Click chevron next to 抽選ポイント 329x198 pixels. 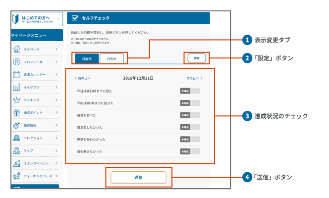56,112
